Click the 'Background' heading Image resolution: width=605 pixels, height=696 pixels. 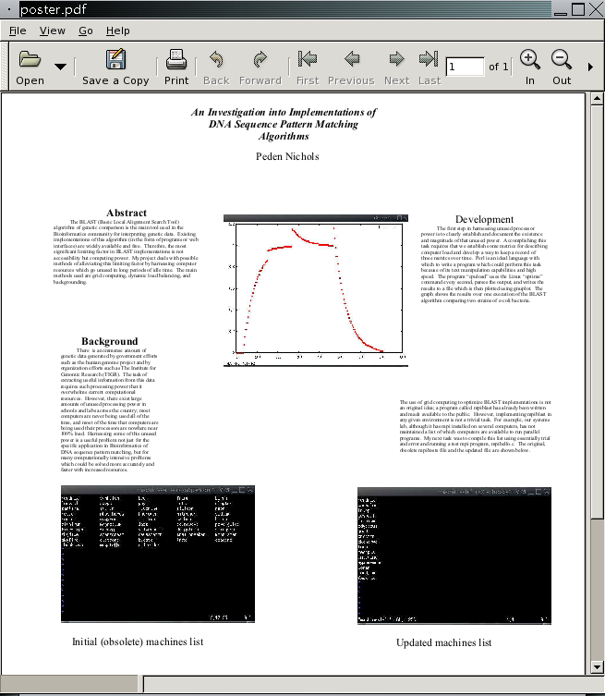pos(110,341)
